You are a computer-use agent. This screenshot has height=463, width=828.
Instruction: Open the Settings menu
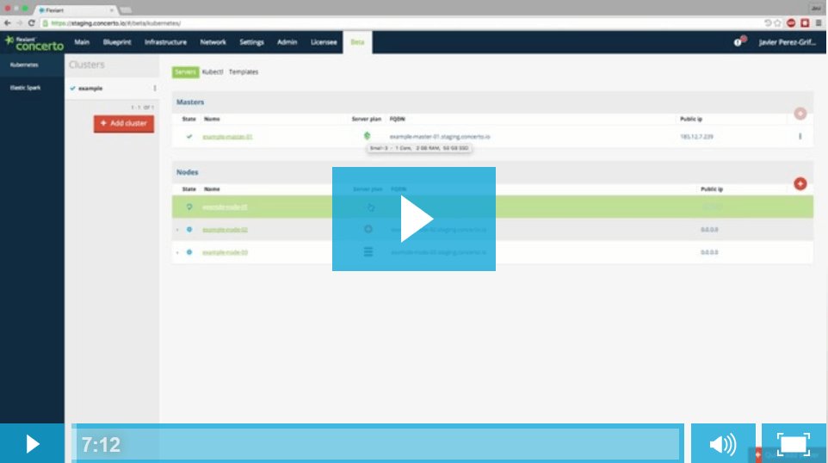[x=251, y=42]
